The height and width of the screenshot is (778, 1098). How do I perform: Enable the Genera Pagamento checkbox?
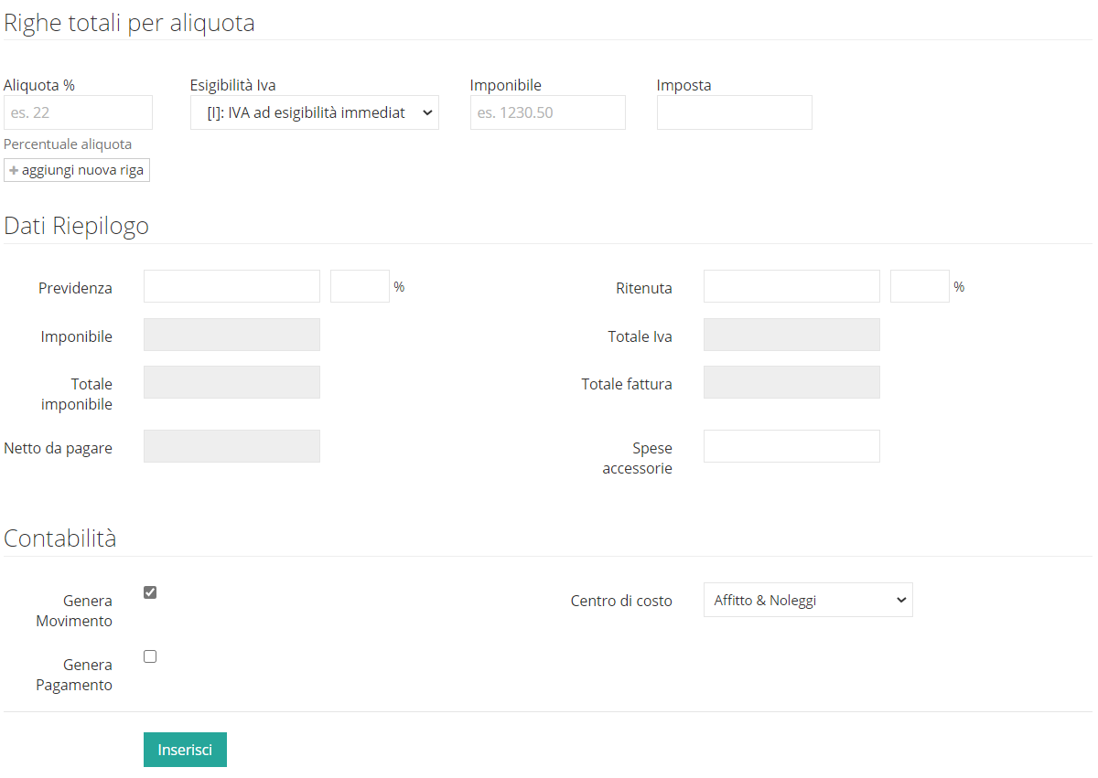click(150, 656)
